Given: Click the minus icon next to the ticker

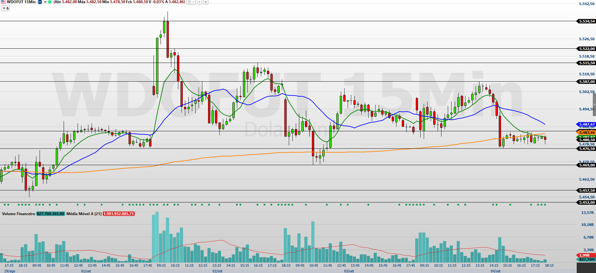Looking at the screenshot, I should click(x=45, y=2).
